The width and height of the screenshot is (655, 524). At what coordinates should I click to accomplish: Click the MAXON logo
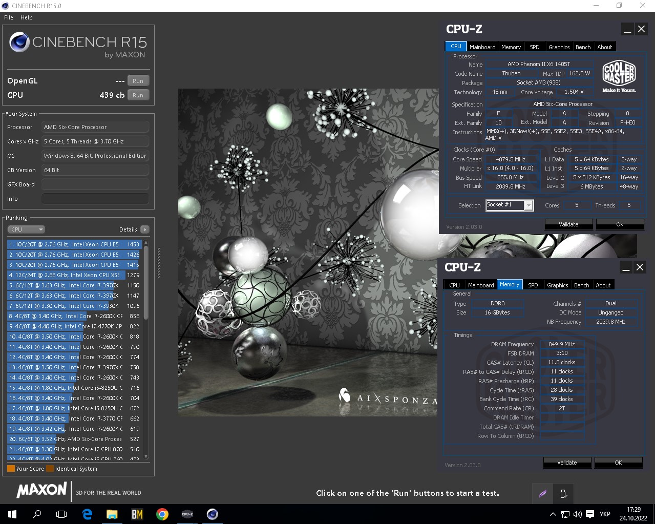[41, 490]
